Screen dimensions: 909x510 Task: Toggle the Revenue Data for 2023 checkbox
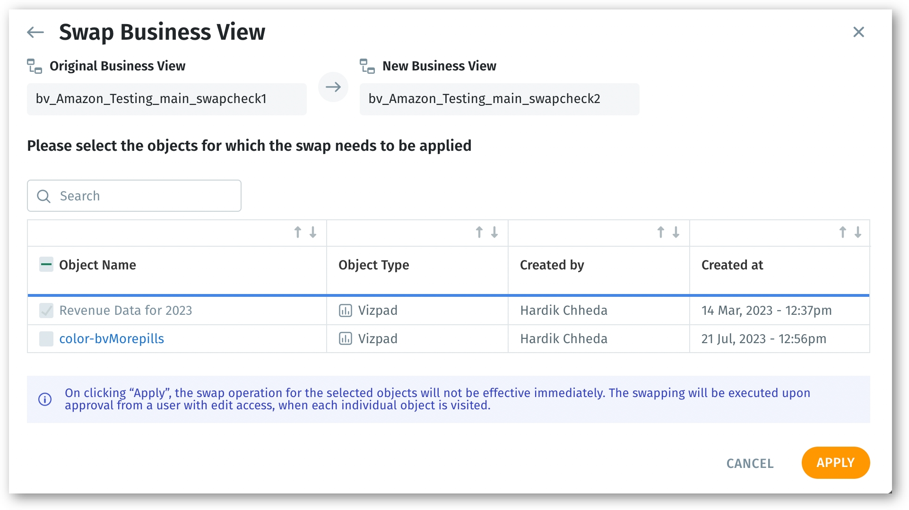point(46,311)
